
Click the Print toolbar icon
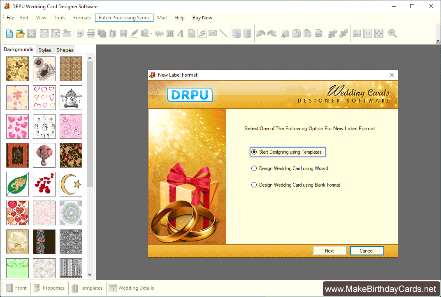(x=91, y=33)
